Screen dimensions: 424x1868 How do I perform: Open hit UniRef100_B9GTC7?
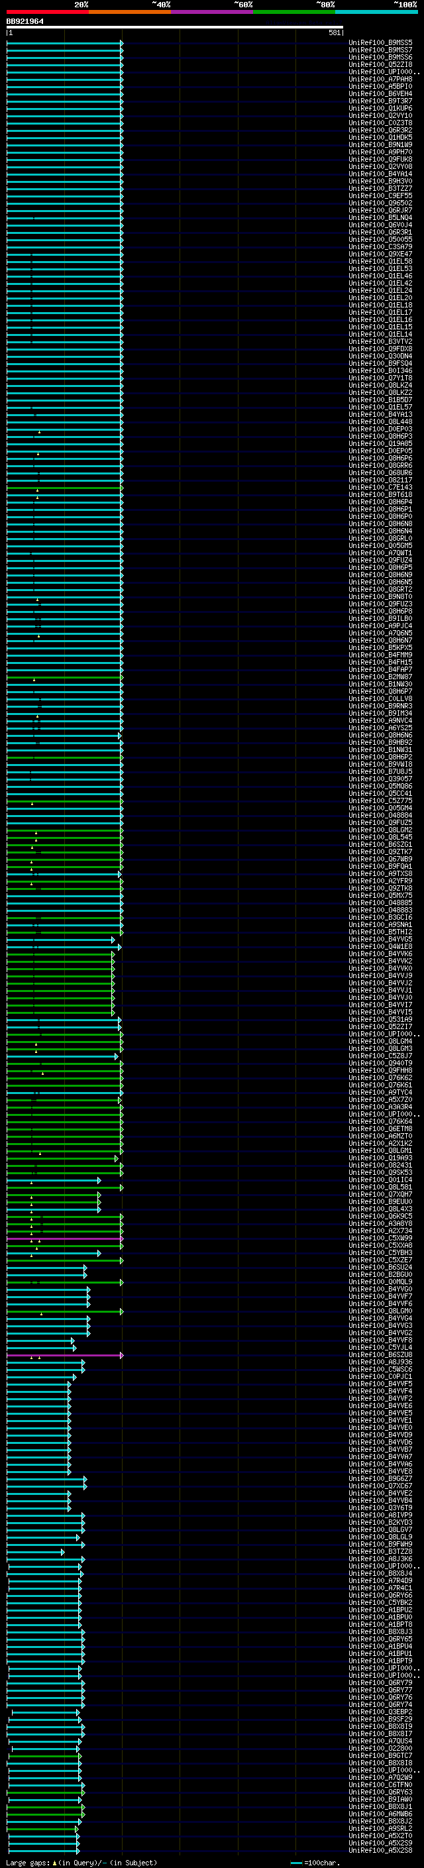[x=380, y=1755]
